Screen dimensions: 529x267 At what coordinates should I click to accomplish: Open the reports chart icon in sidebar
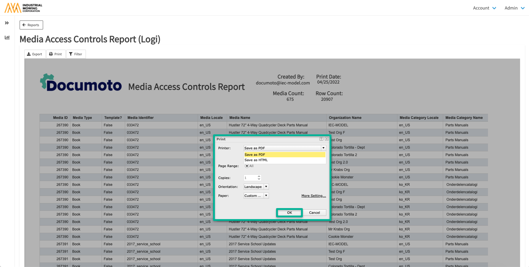(7, 37)
